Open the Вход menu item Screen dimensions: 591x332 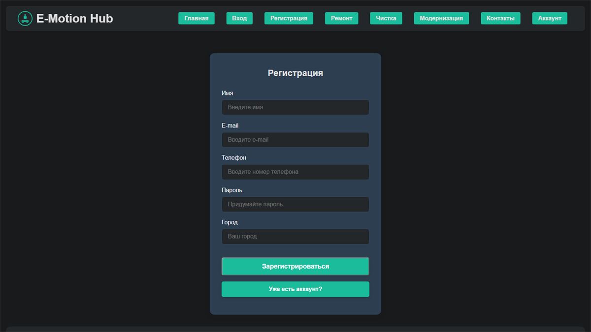(239, 18)
